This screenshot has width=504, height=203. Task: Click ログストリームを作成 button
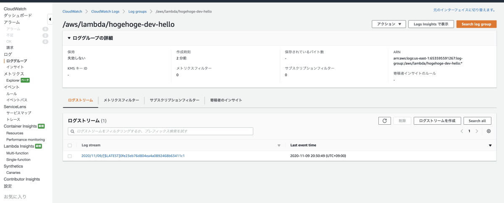coord(437,121)
